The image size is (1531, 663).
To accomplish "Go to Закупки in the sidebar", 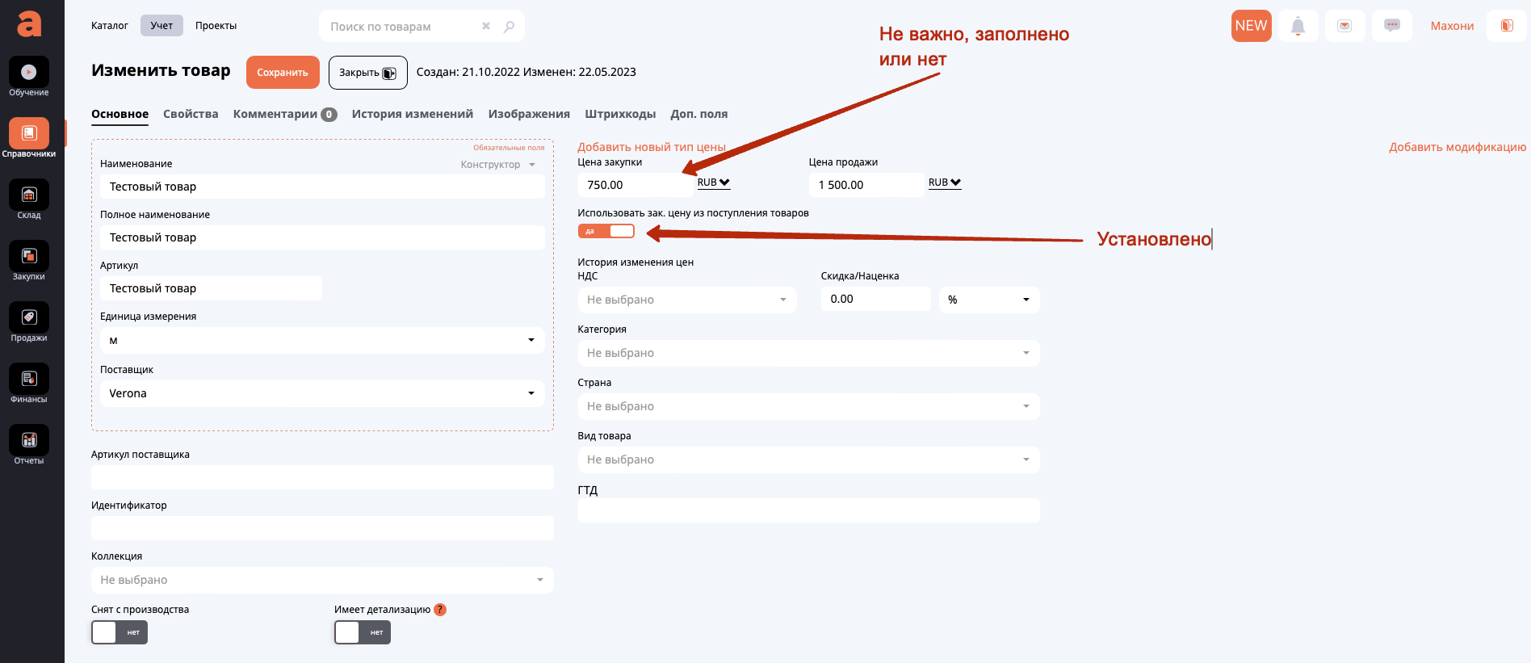I will coord(29,257).
